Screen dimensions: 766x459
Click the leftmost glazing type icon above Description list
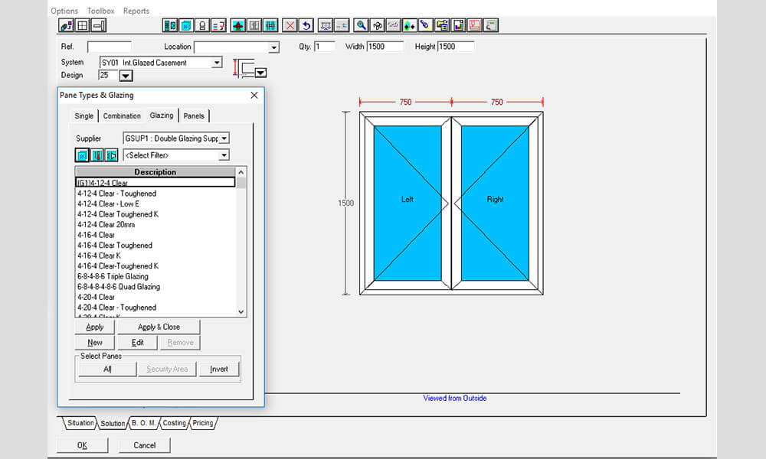pyautogui.click(x=82, y=155)
